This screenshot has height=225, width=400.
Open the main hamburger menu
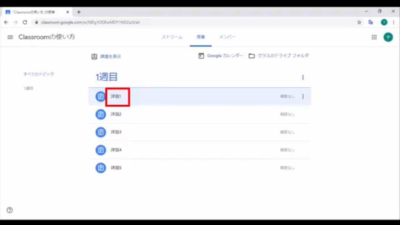tap(10, 37)
